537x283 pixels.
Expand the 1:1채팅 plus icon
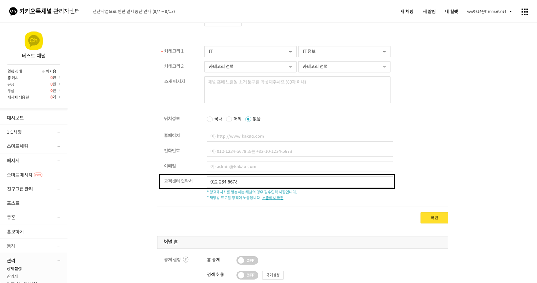coord(59,132)
